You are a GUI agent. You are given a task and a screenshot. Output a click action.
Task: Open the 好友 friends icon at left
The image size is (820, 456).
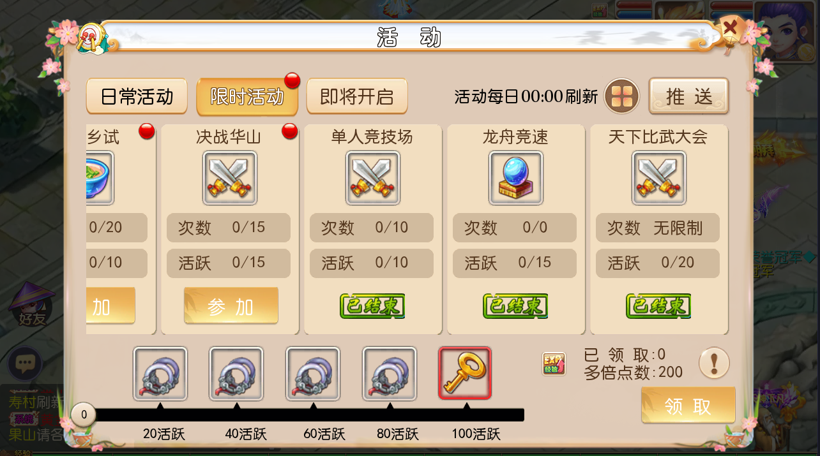pos(32,306)
